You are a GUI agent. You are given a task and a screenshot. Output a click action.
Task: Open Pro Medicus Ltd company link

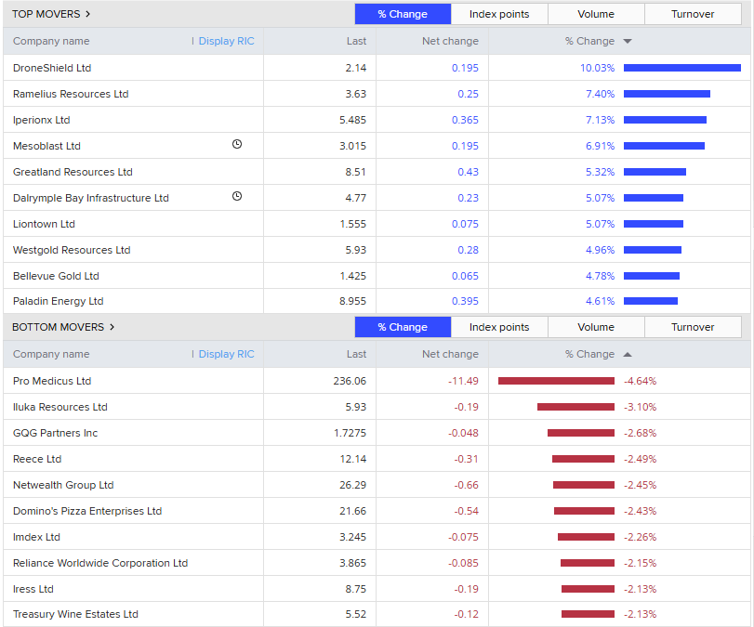(x=52, y=381)
